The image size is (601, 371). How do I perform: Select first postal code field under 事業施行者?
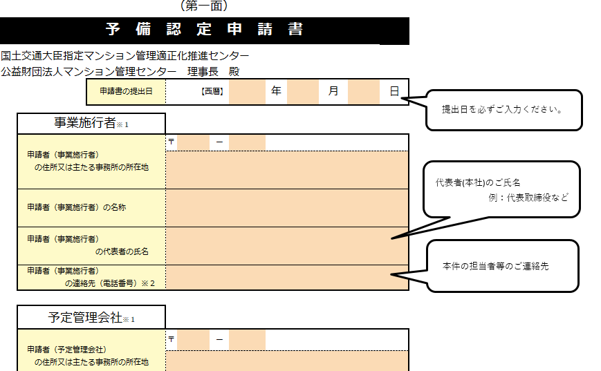pos(193,142)
